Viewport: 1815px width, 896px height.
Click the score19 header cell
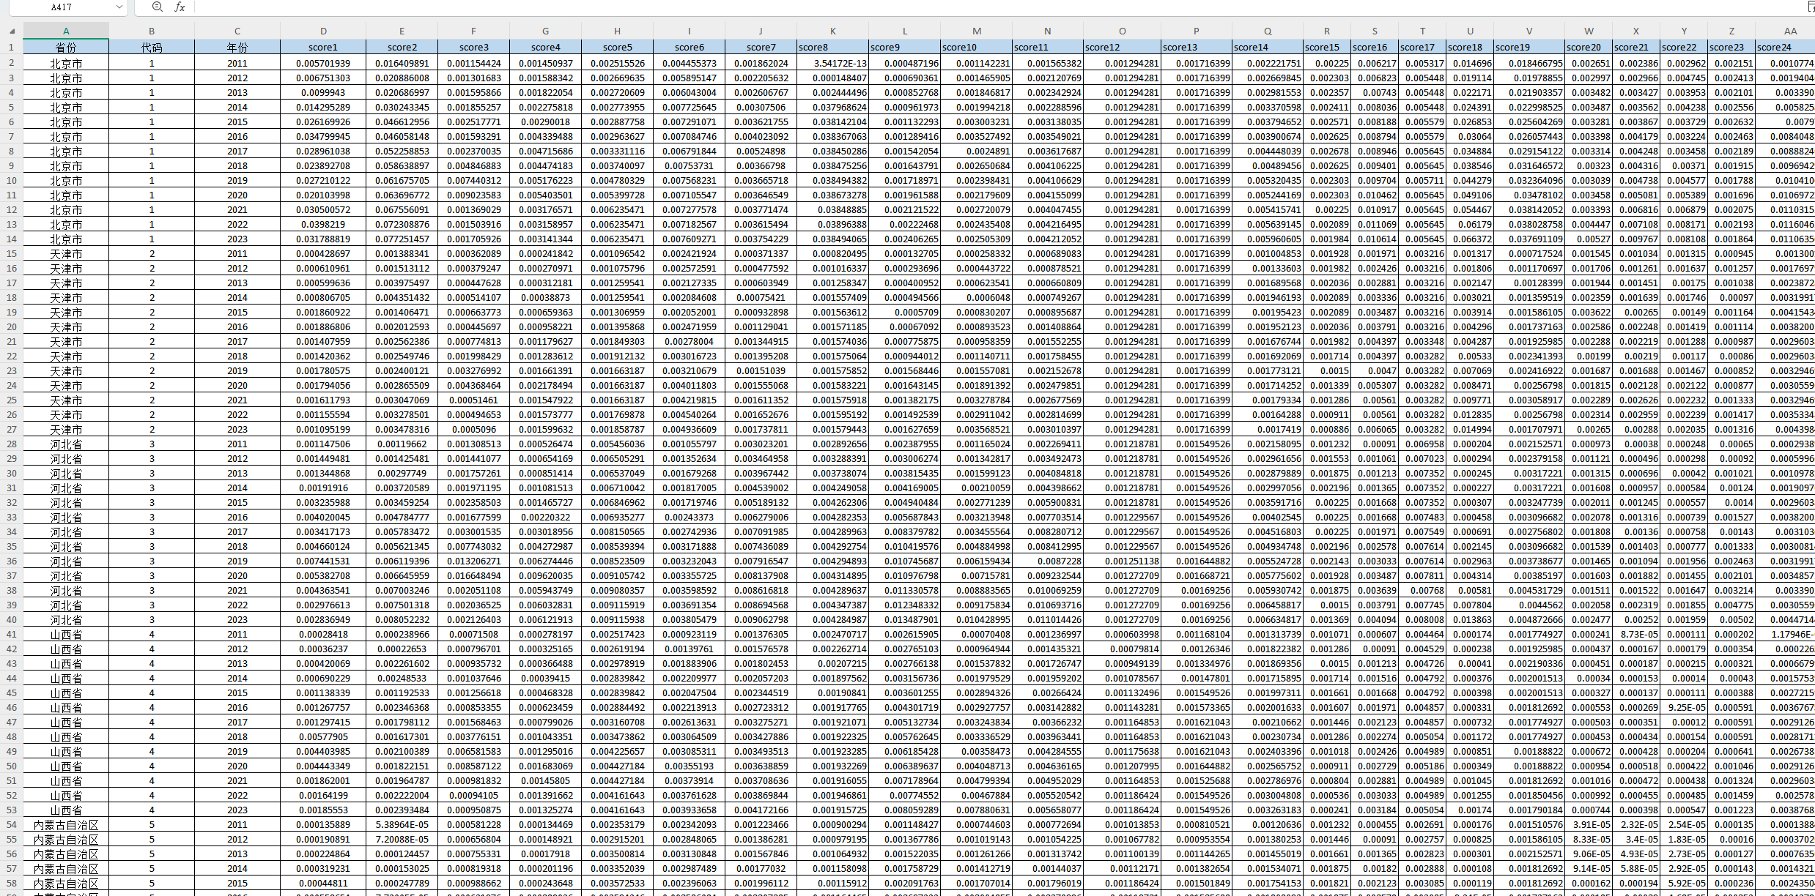pos(1528,47)
